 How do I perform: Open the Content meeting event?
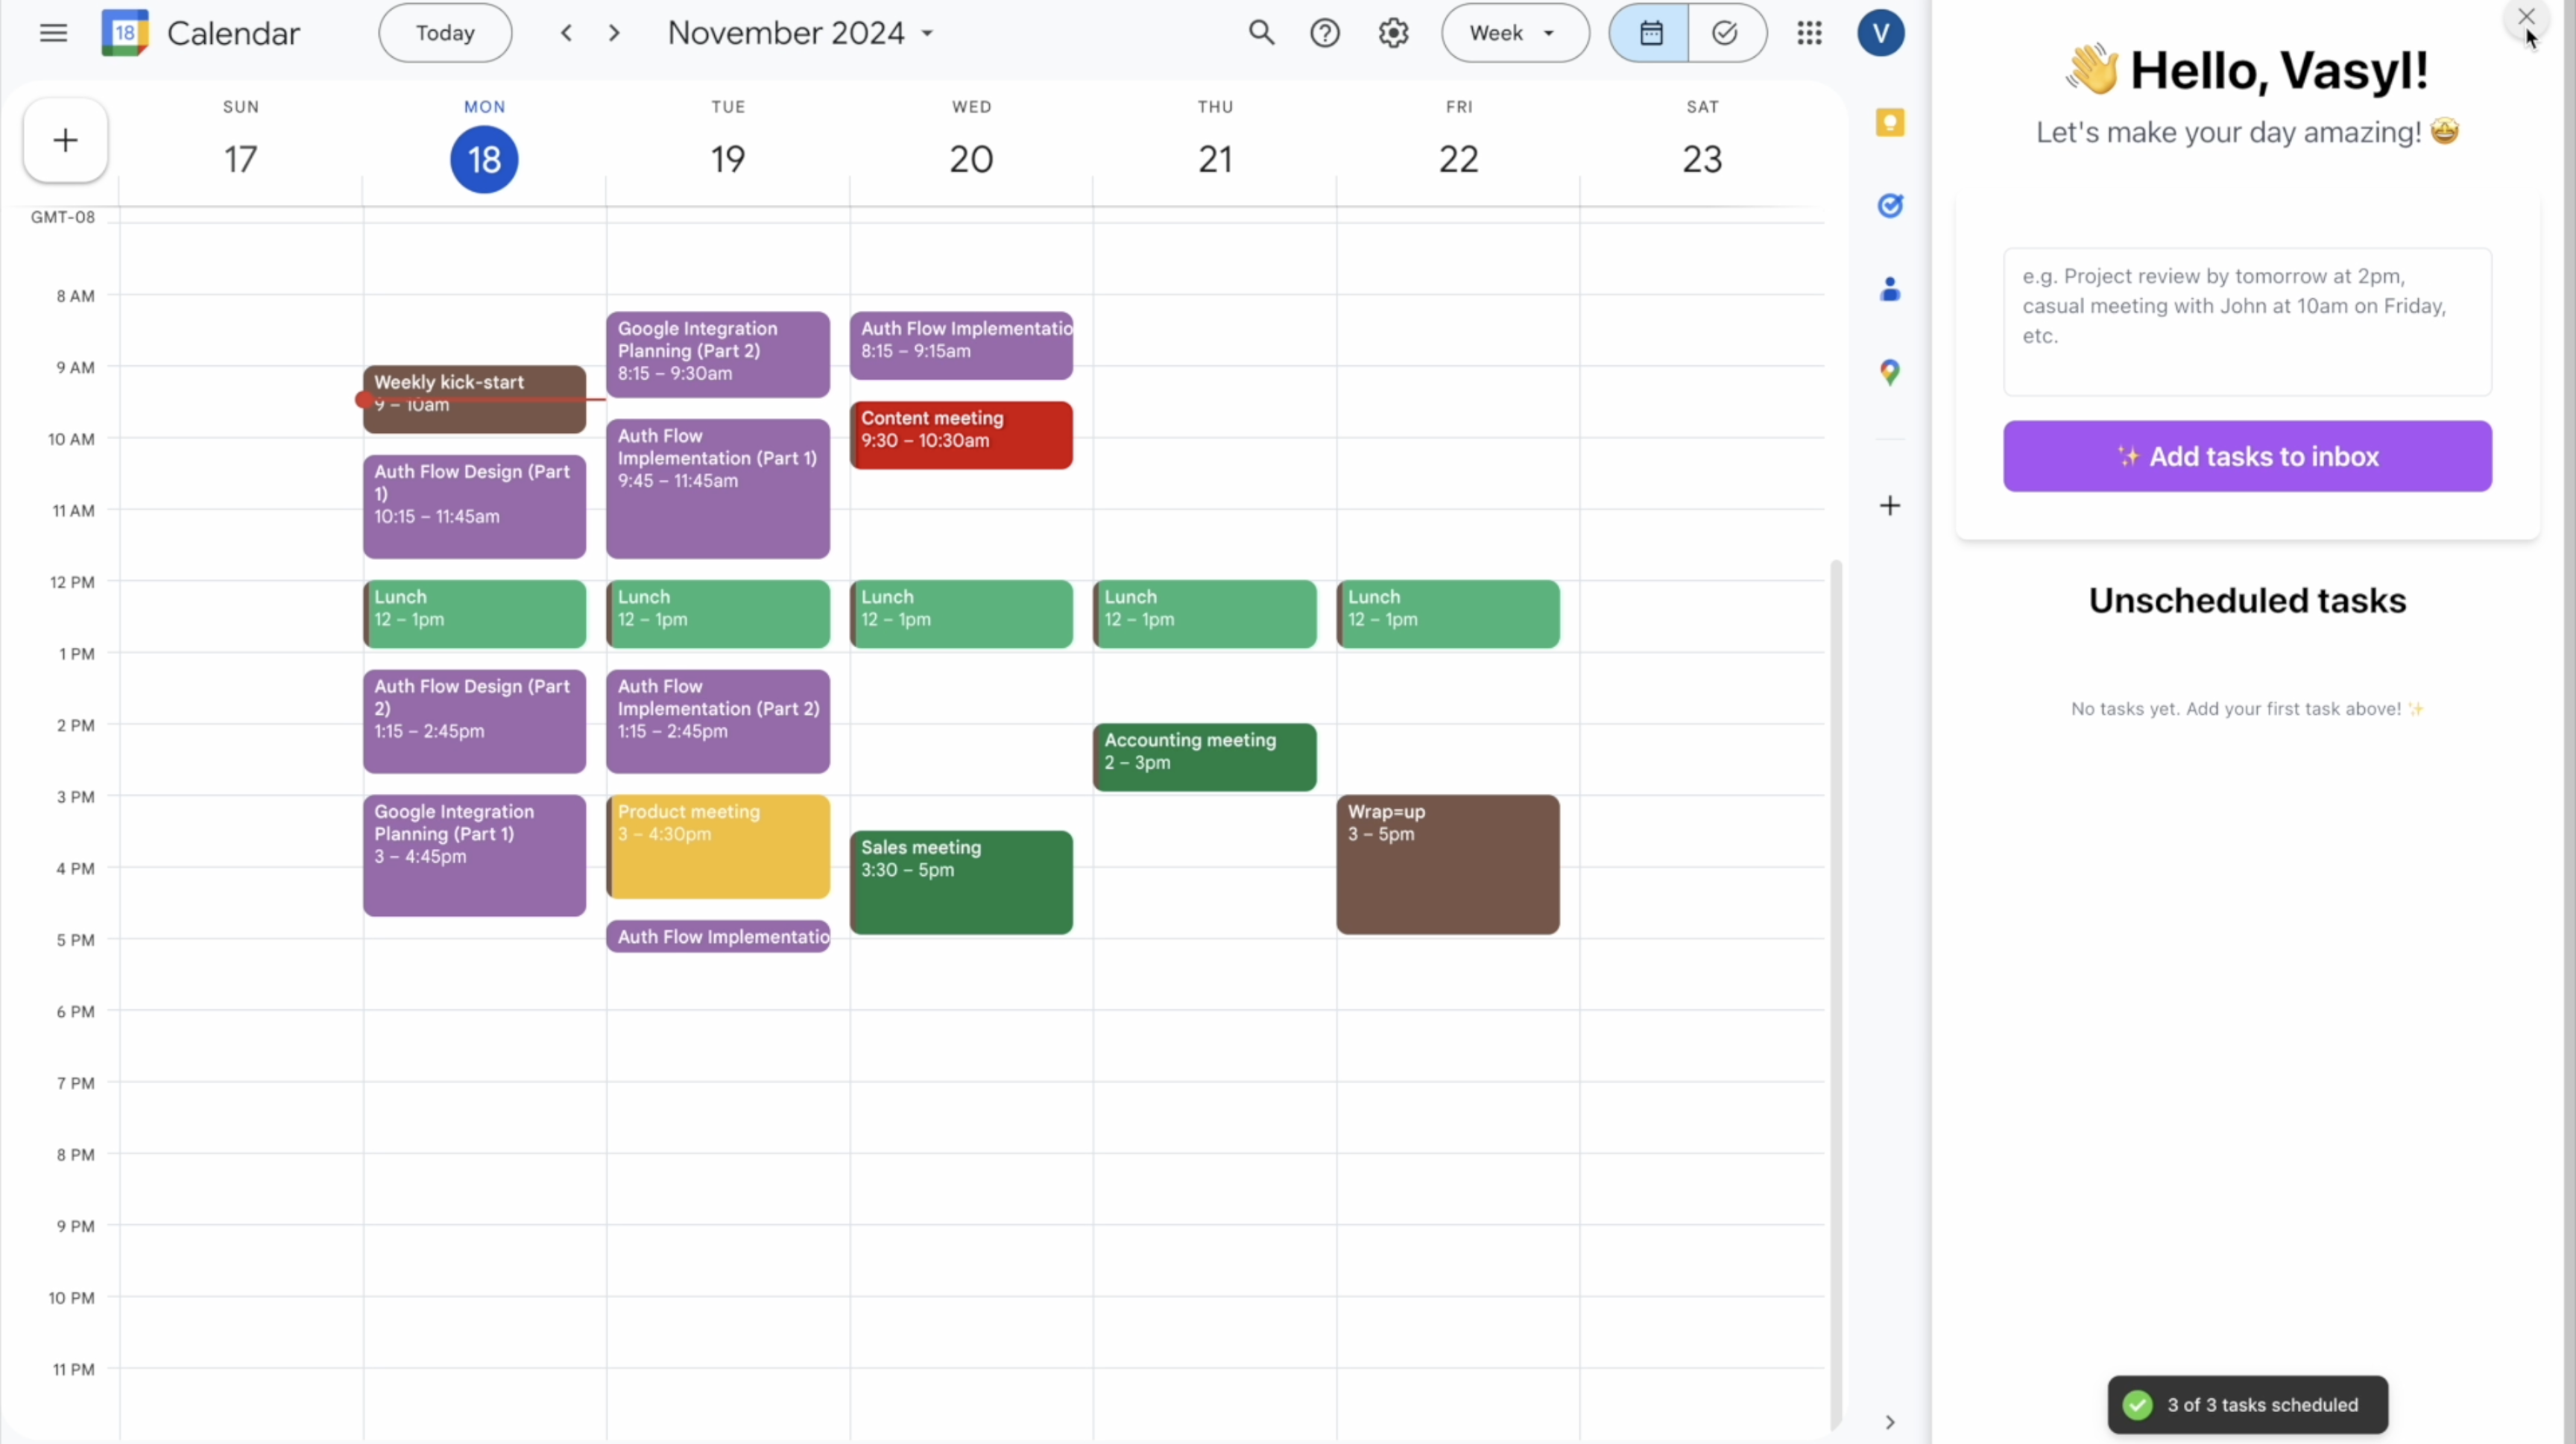tap(961, 435)
